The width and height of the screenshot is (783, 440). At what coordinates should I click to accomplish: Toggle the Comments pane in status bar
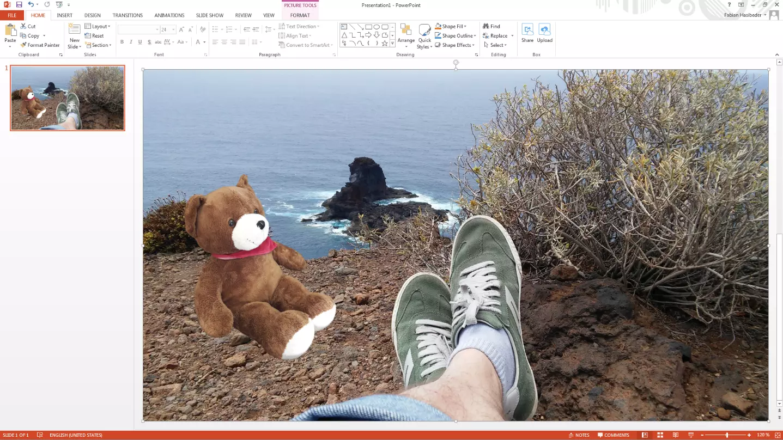click(613, 435)
